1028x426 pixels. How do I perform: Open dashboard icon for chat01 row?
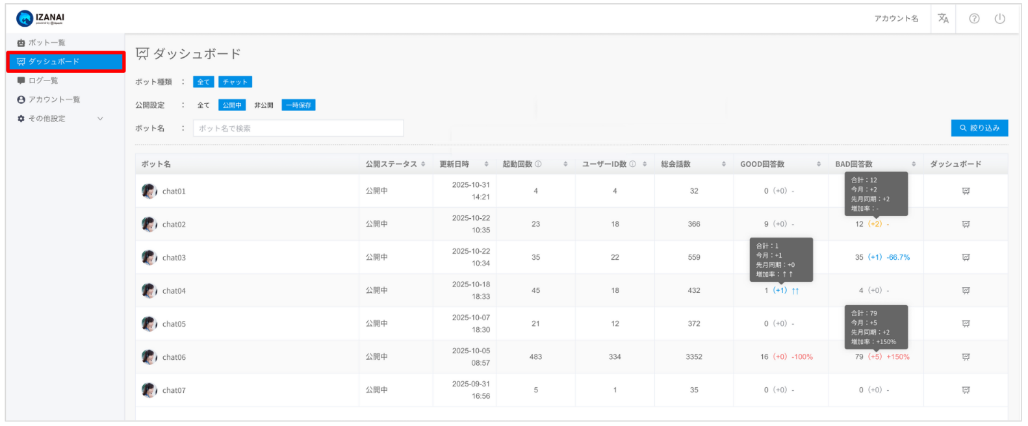[966, 191]
